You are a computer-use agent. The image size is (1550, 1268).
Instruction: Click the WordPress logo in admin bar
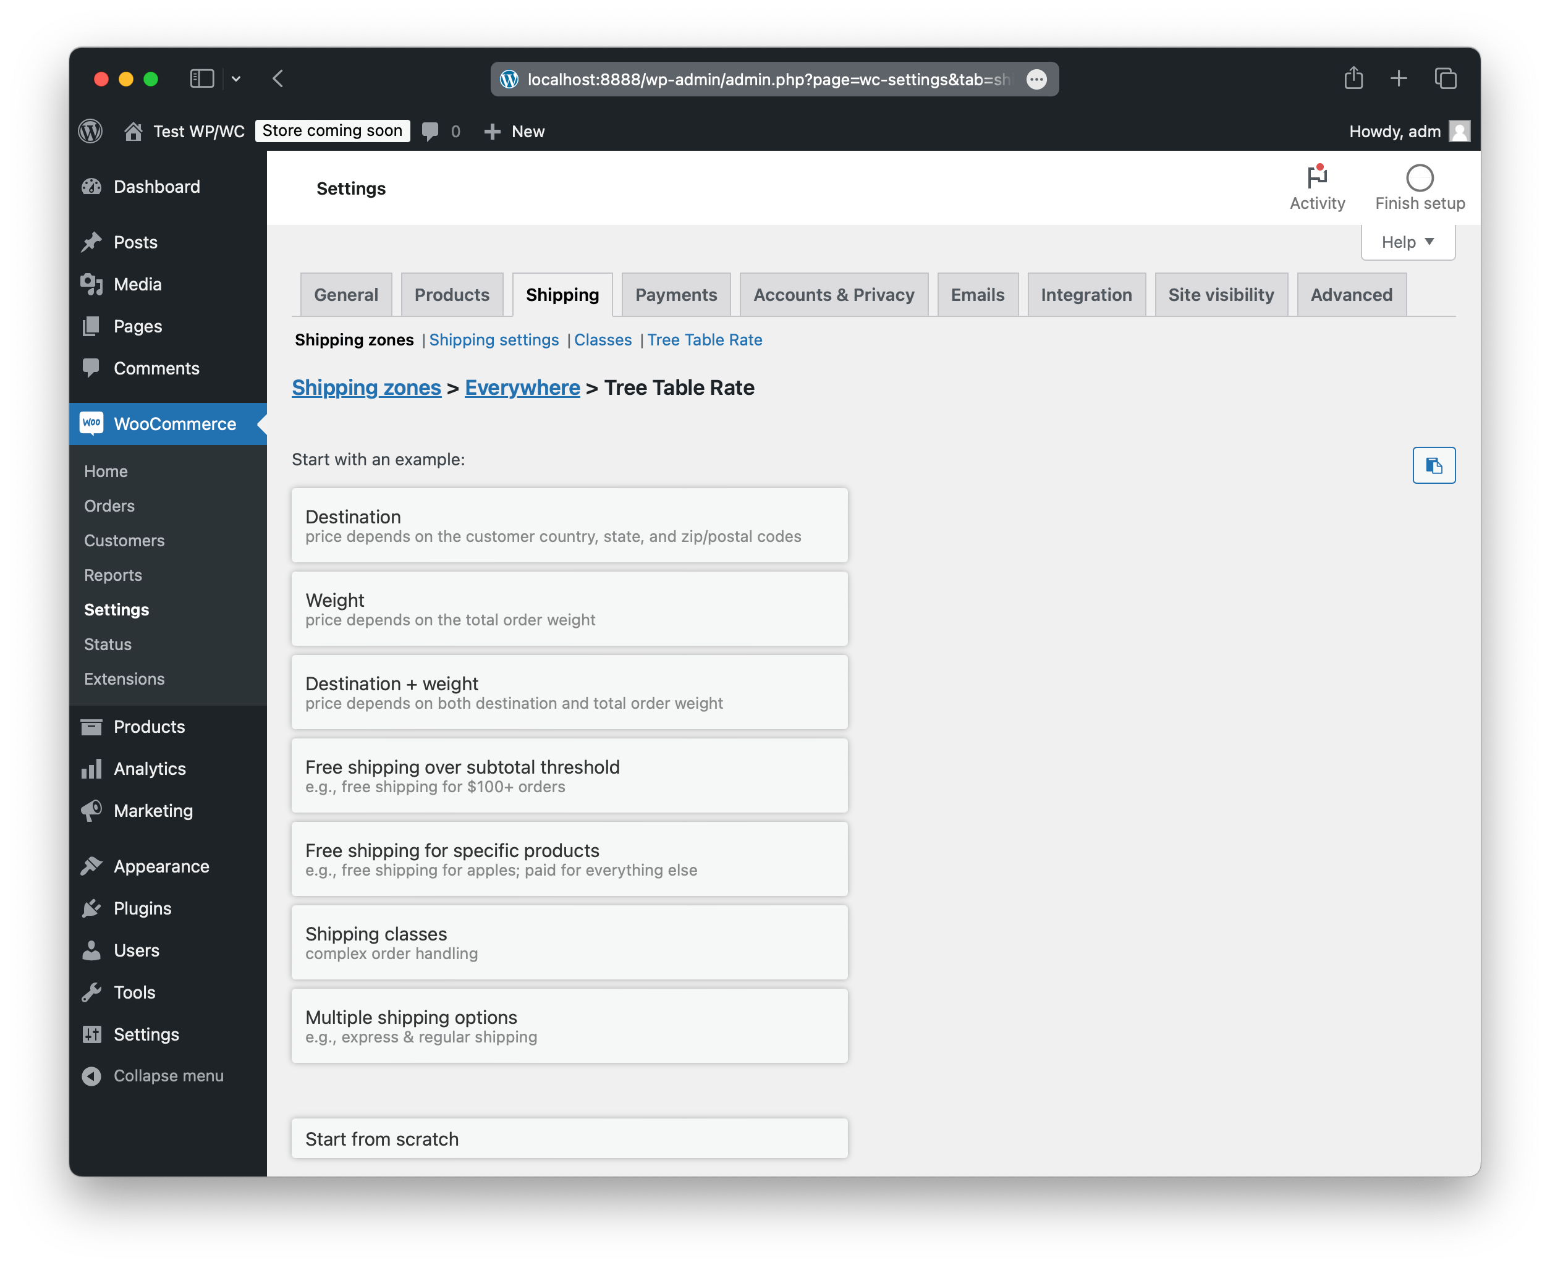point(91,132)
